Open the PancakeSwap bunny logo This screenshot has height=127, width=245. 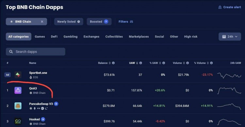coord(18,106)
